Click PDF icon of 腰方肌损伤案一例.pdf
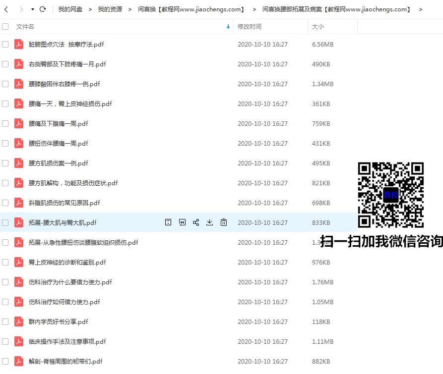 [x=19, y=163]
